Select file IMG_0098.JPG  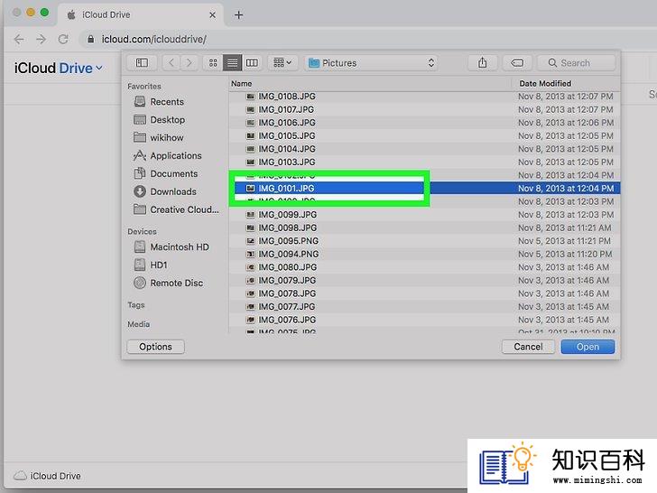tap(424, 228)
